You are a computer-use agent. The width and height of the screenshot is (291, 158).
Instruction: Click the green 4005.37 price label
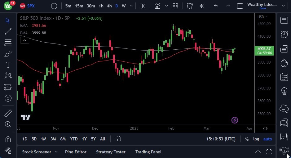[264, 48]
